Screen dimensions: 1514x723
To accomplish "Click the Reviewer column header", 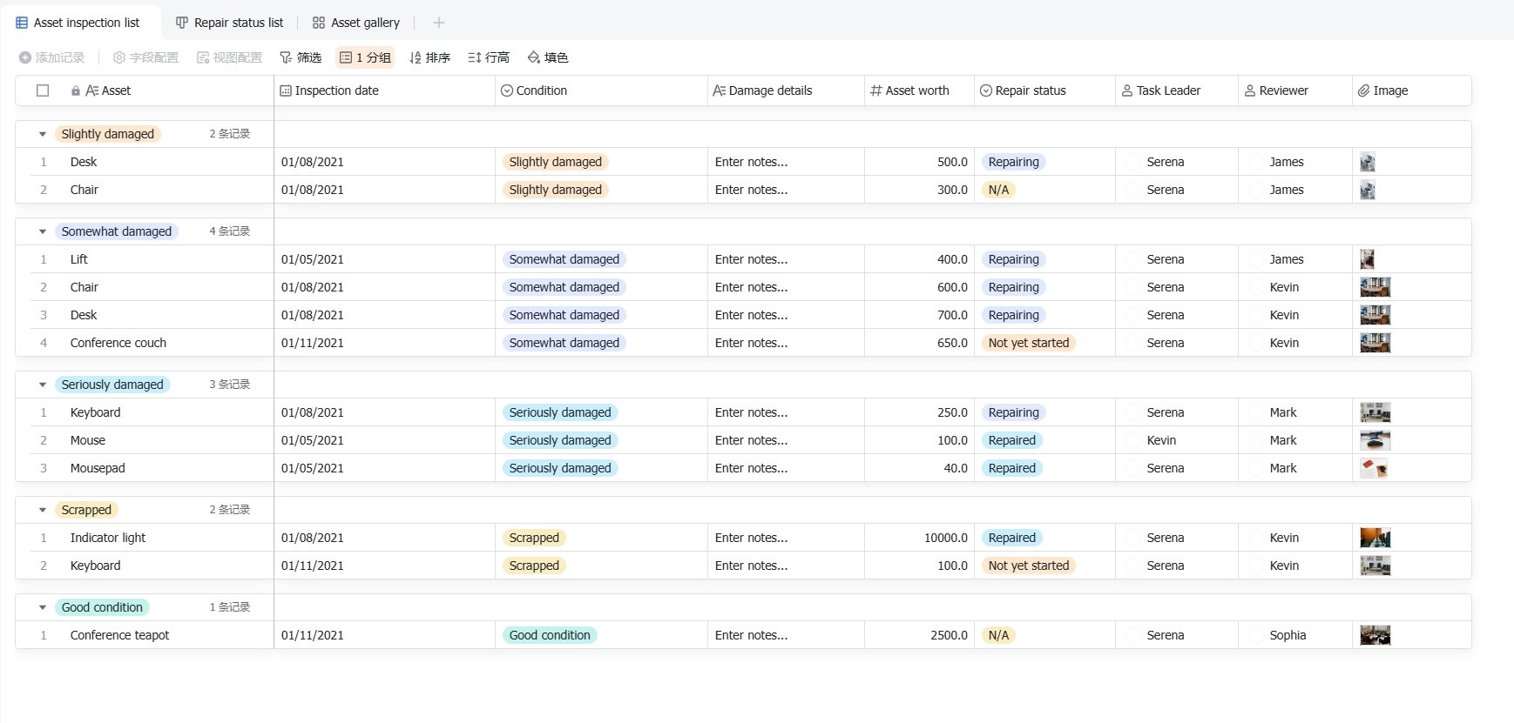I will point(1294,90).
